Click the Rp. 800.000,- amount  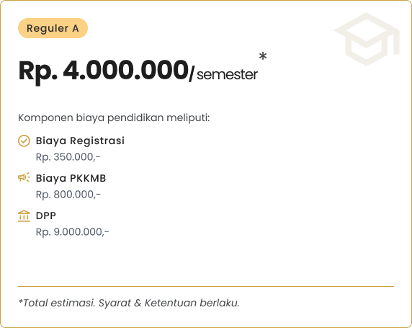(x=68, y=195)
